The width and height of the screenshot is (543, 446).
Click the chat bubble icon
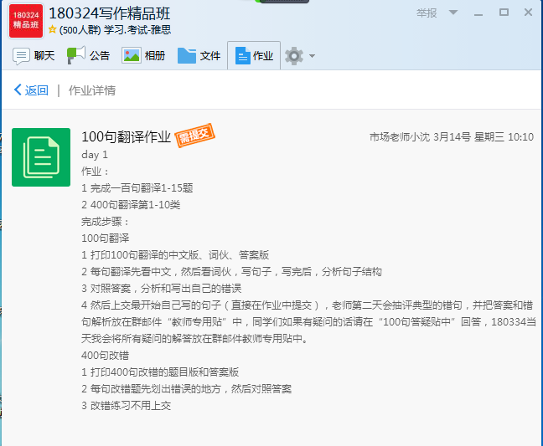point(21,56)
